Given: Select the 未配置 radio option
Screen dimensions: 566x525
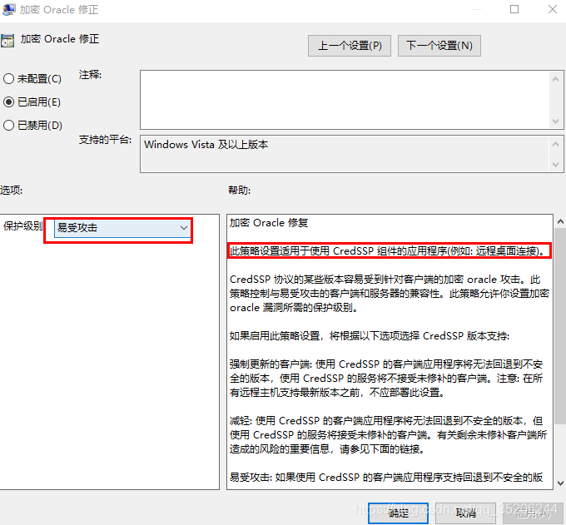Looking at the screenshot, I should [x=9, y=79].
